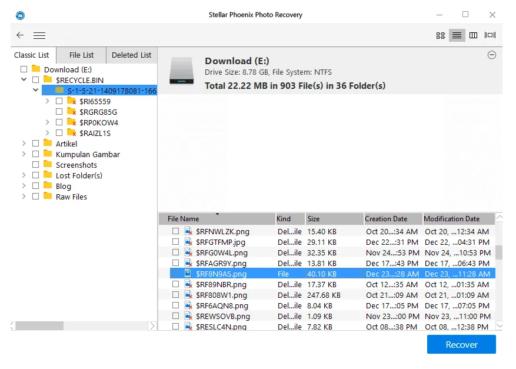516x369 pixels.
Task: Click the Blog folder icon
Action: coord(48,185)
